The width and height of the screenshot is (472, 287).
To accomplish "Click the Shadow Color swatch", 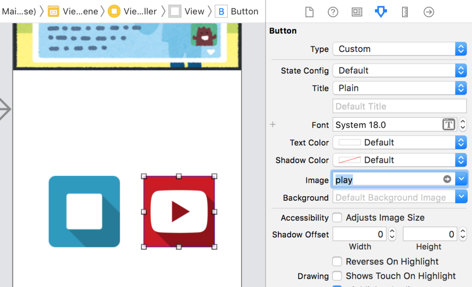I will [349, 160].
